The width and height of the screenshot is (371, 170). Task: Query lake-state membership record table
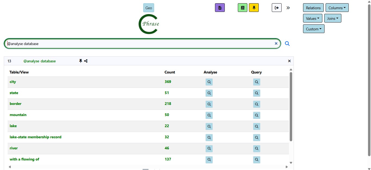tap(257, 138)
